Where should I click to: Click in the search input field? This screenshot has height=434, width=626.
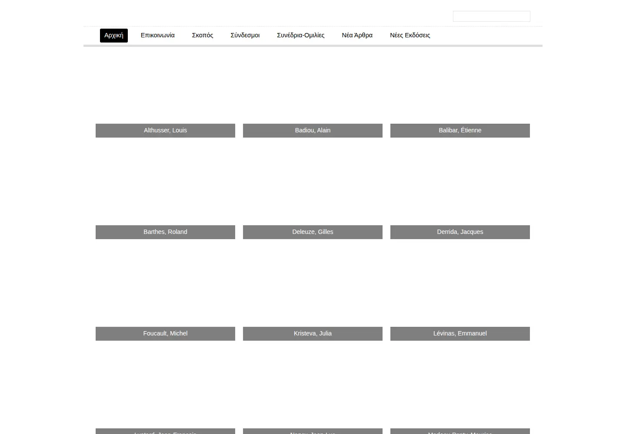pyautogui.click(x=492, y=16)
